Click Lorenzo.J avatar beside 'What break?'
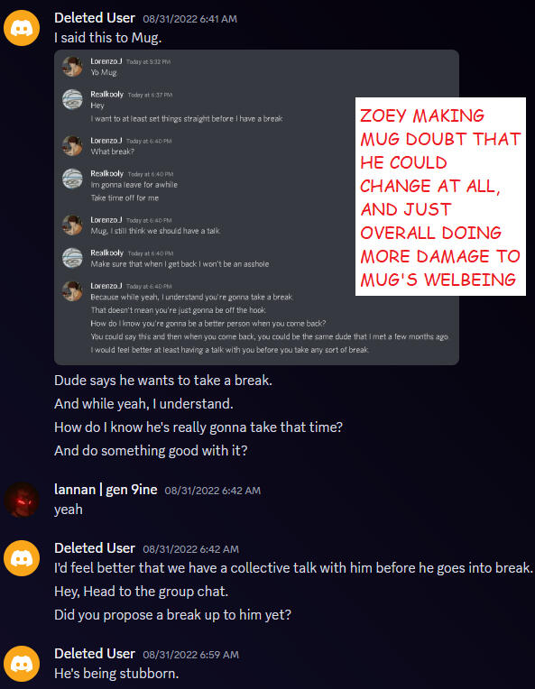 click(x=72, y=145)
